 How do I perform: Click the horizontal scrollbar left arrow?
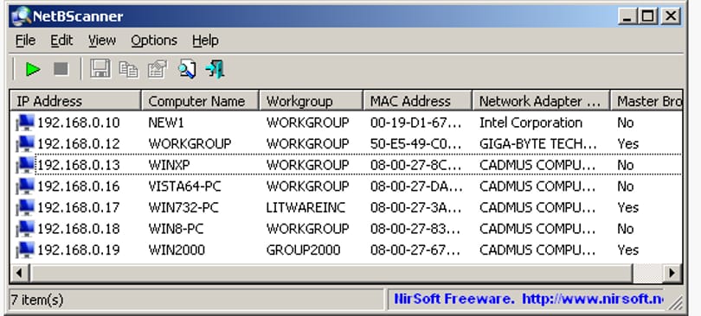coord(20,273)
